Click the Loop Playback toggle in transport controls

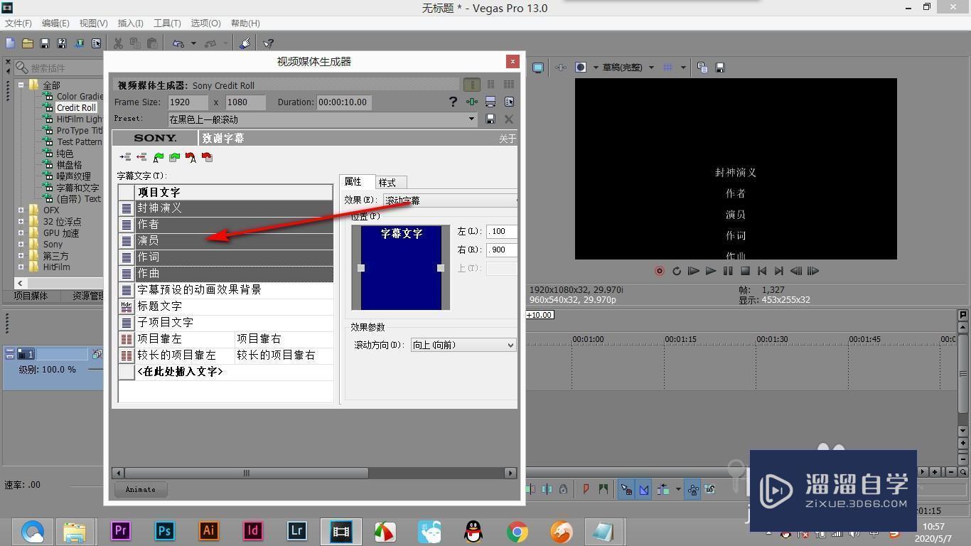click(676, 271)
